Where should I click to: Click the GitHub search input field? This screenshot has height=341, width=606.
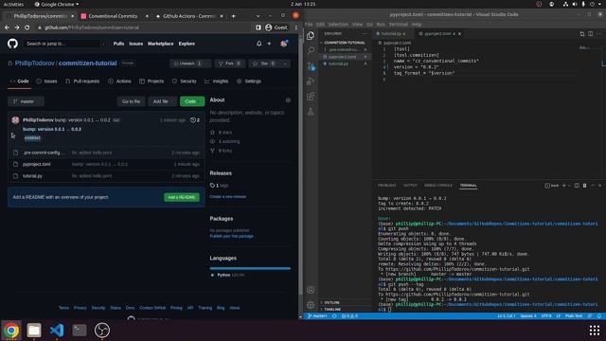64,44
